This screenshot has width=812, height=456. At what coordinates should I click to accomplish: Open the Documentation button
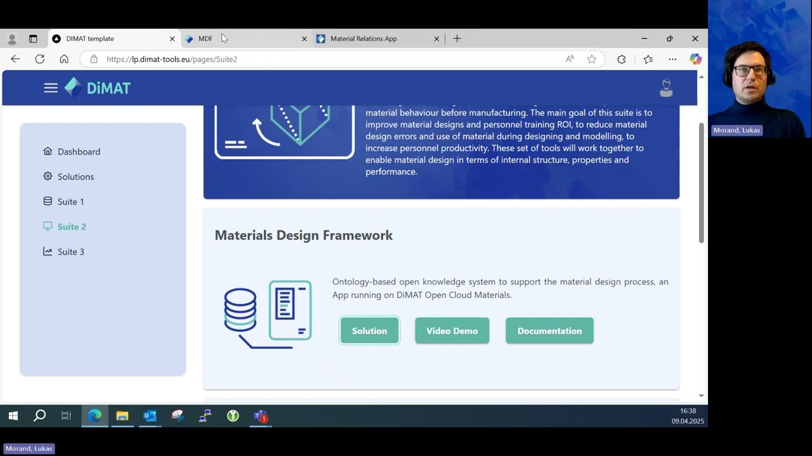[x=549, y=331]
